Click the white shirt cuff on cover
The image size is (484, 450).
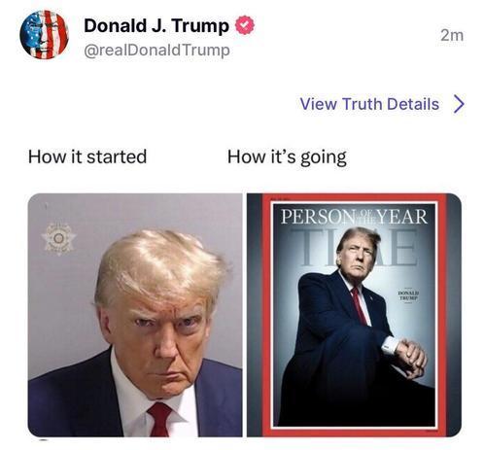[x=389, y=345]
